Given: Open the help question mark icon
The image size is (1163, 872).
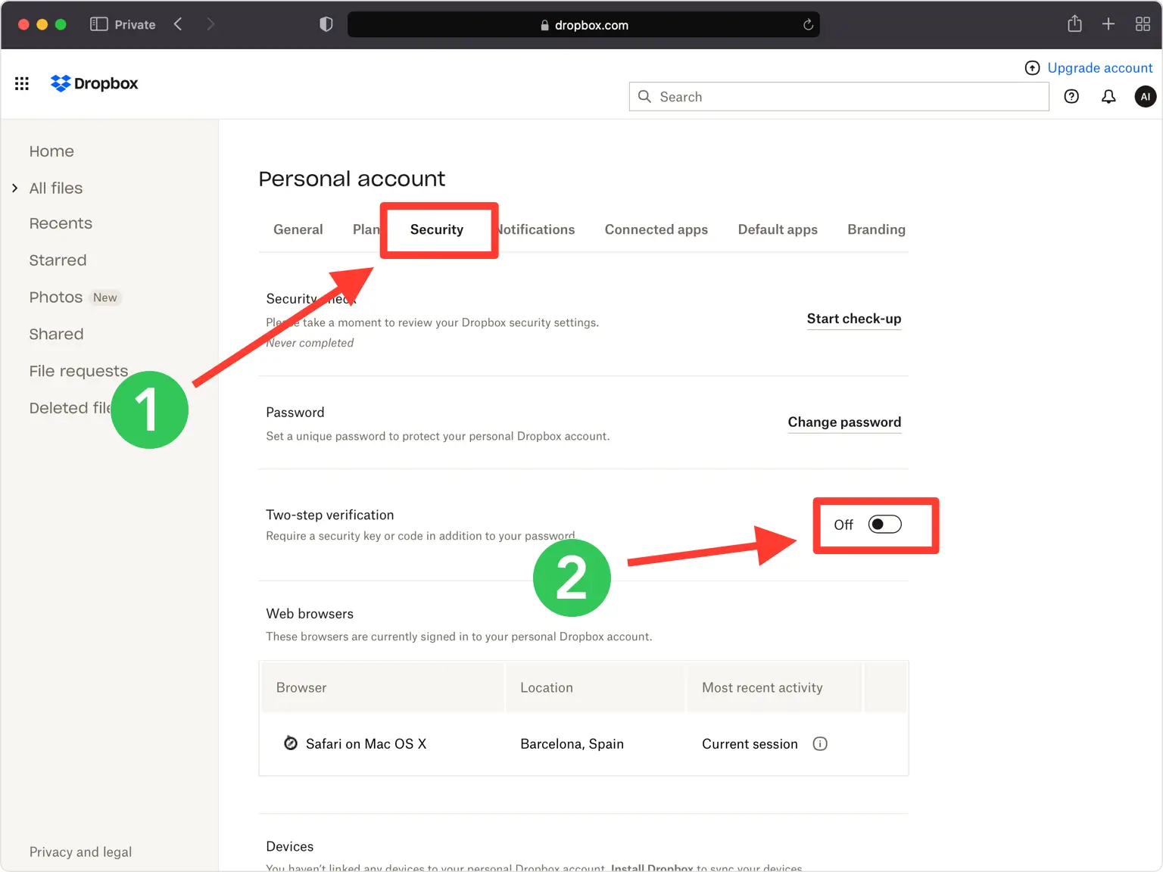Looking at the screenshot, I should 1071,96.
